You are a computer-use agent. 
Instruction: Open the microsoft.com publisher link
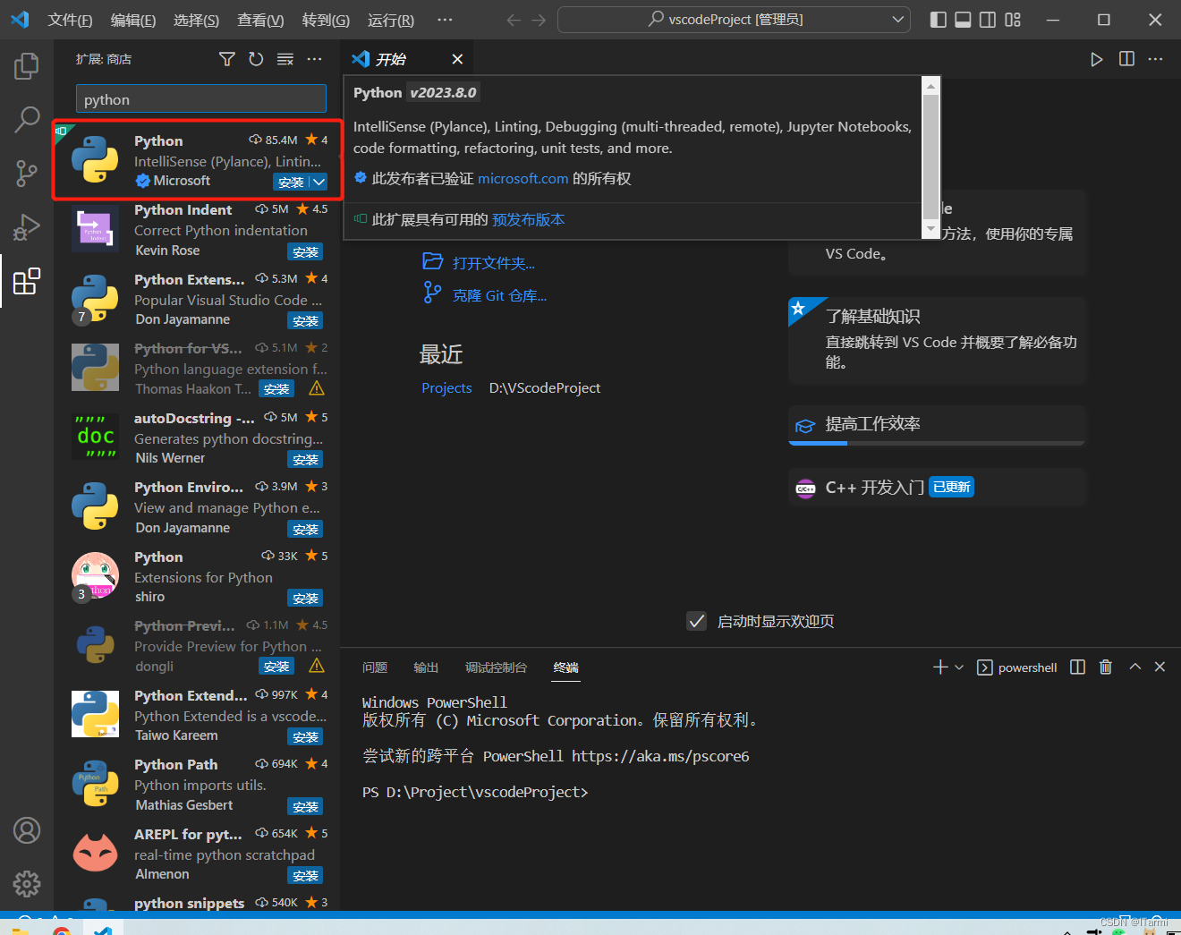pos(523,178)
